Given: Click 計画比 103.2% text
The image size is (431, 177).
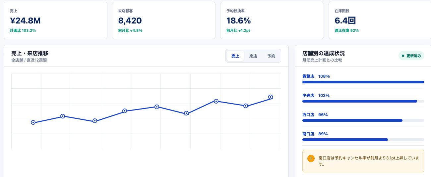Looking at the screenshot, I should click(23, 30).
